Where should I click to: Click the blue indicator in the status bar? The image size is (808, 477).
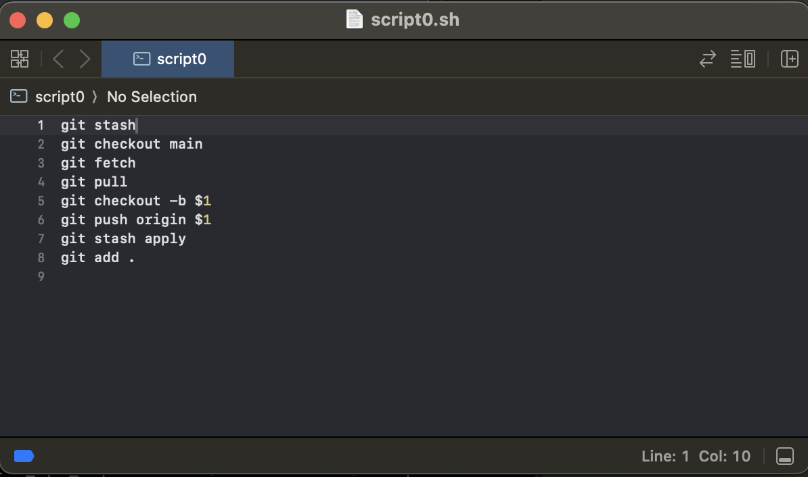[x=24, y=456]
